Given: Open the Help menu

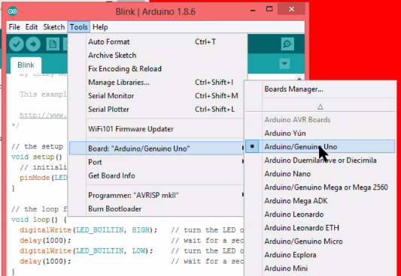Looking at the screenshot, I should 100,27.
